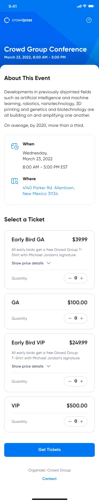Remove one GA ticket with minus icon

[x=70, y=318]
